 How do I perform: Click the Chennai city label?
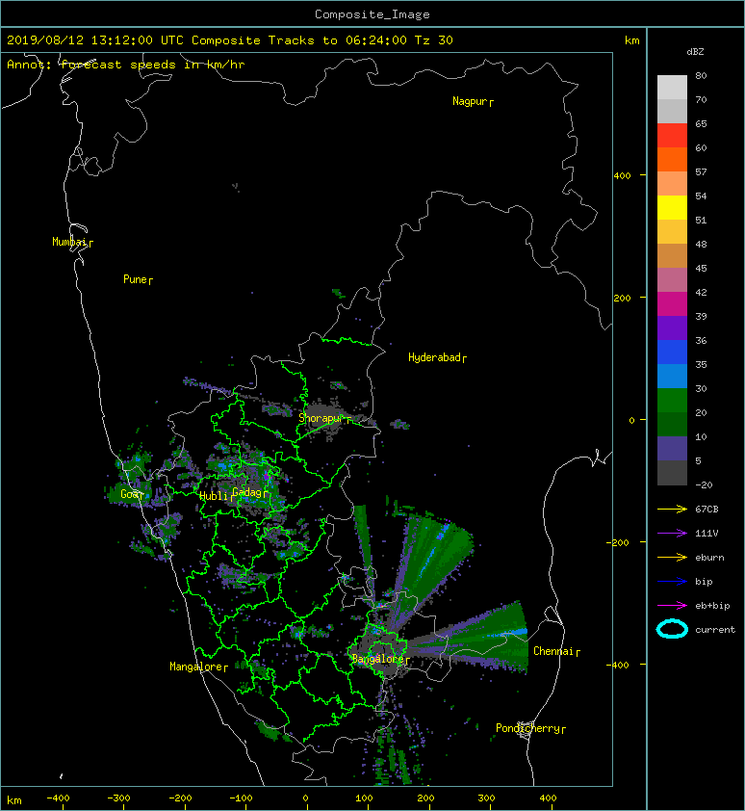556,651
